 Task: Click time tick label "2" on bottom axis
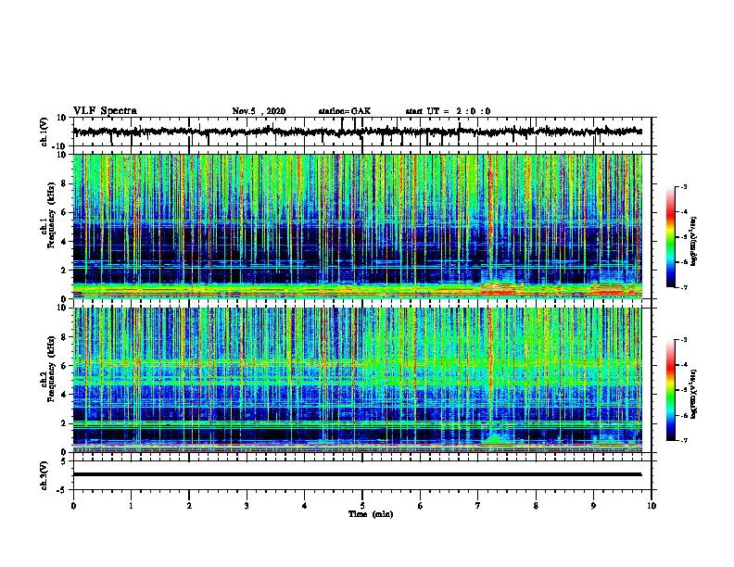[189, 506]
